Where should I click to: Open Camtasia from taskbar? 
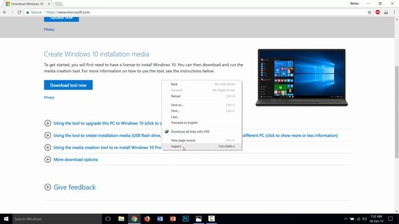pyautogui.click(x=211, y=219)
